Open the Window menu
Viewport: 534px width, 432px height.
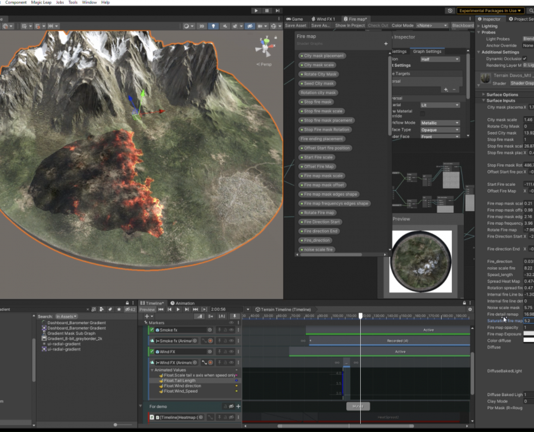coord(90,3)
